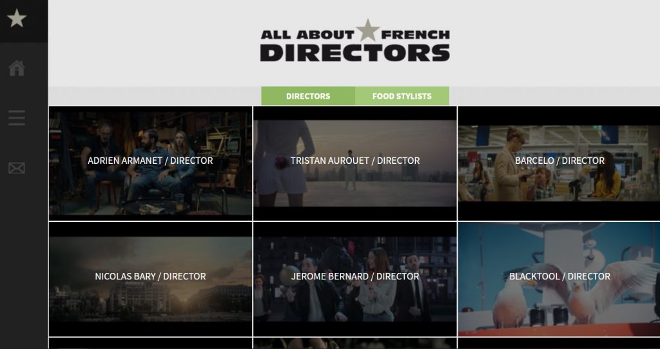This screenshot has height=349, width=660.
Task: Click the star in the header logo
Action: point(368,30)
